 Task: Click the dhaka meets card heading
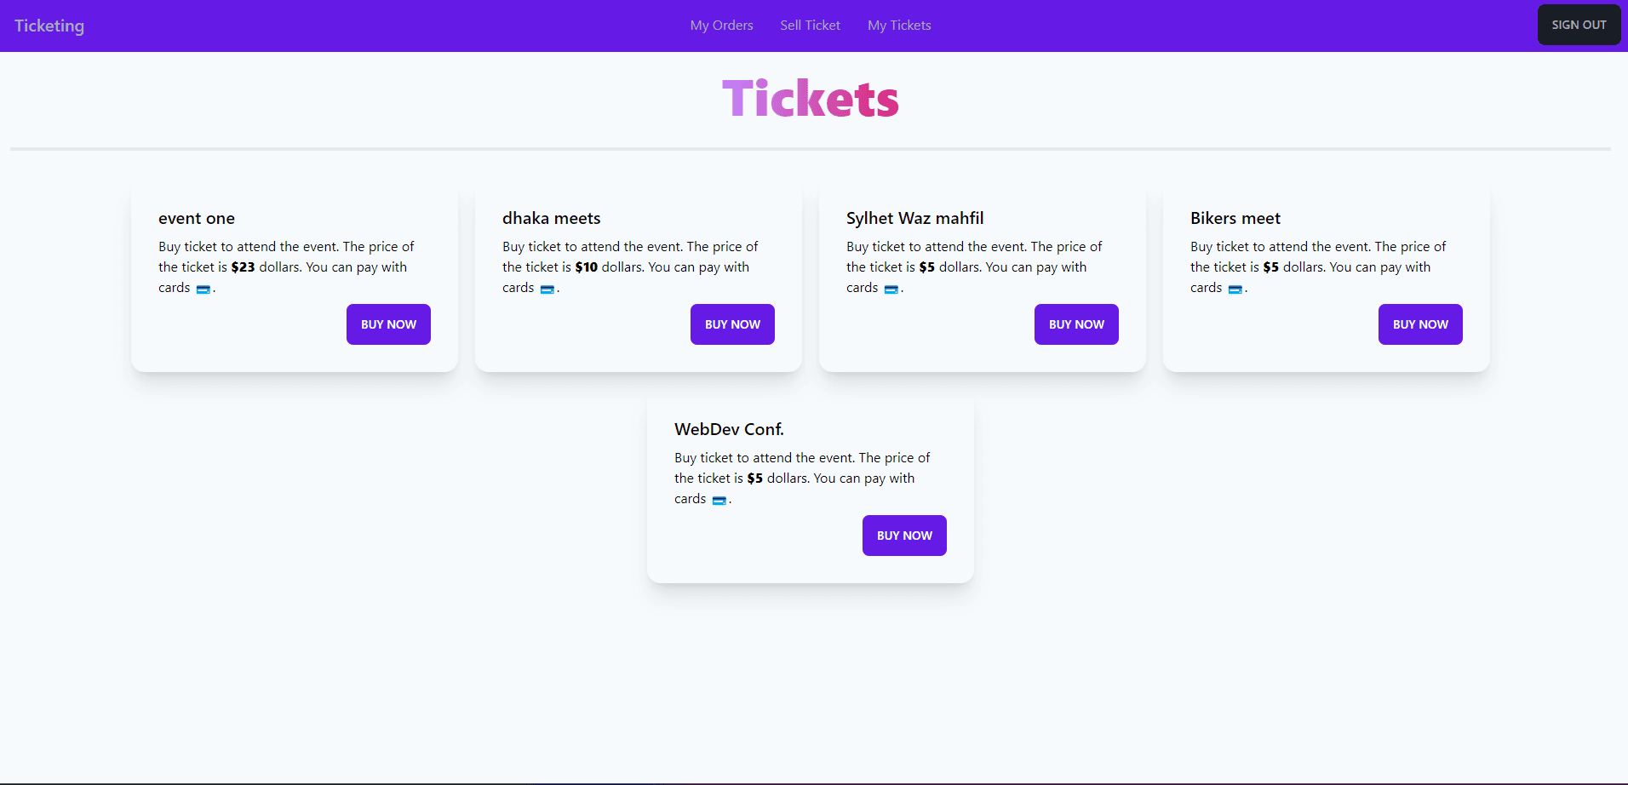pos(551,219)
